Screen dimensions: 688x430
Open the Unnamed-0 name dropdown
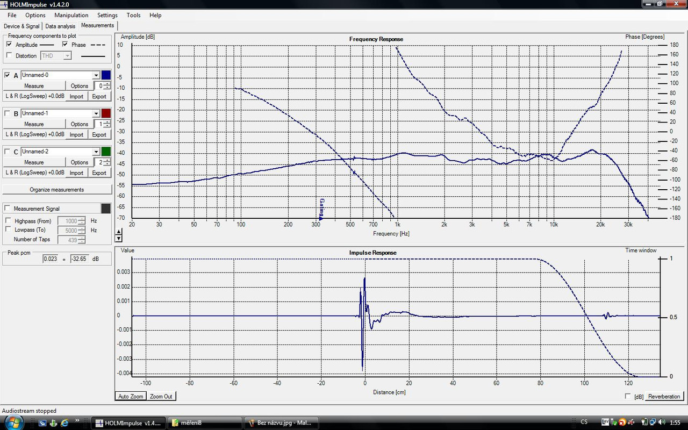coord(96,75)
